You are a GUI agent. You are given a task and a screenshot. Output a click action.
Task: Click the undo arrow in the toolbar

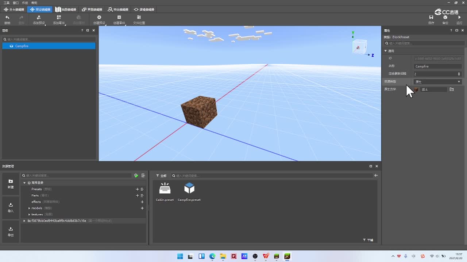7,17
